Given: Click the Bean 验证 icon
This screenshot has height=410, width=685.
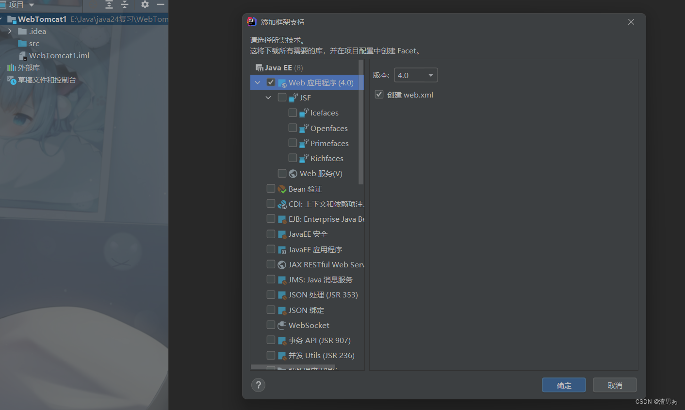Looking at the screenshot, I should point(282,189).
